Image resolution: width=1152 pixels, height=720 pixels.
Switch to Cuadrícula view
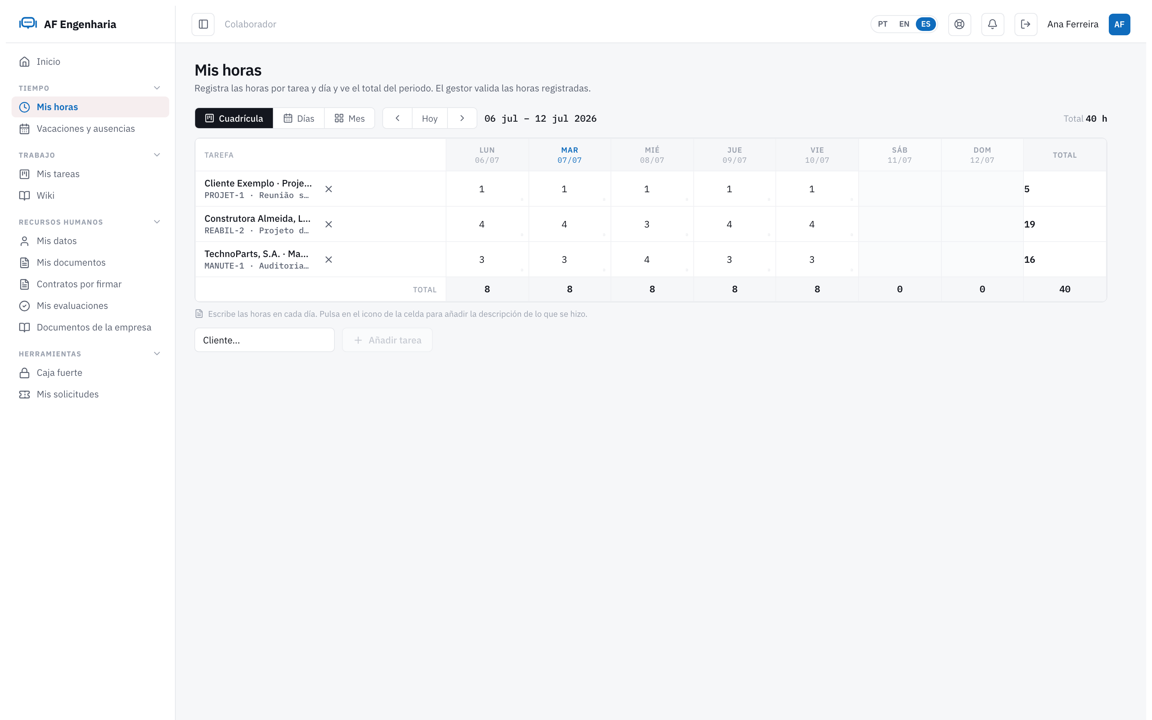(234, 118)
